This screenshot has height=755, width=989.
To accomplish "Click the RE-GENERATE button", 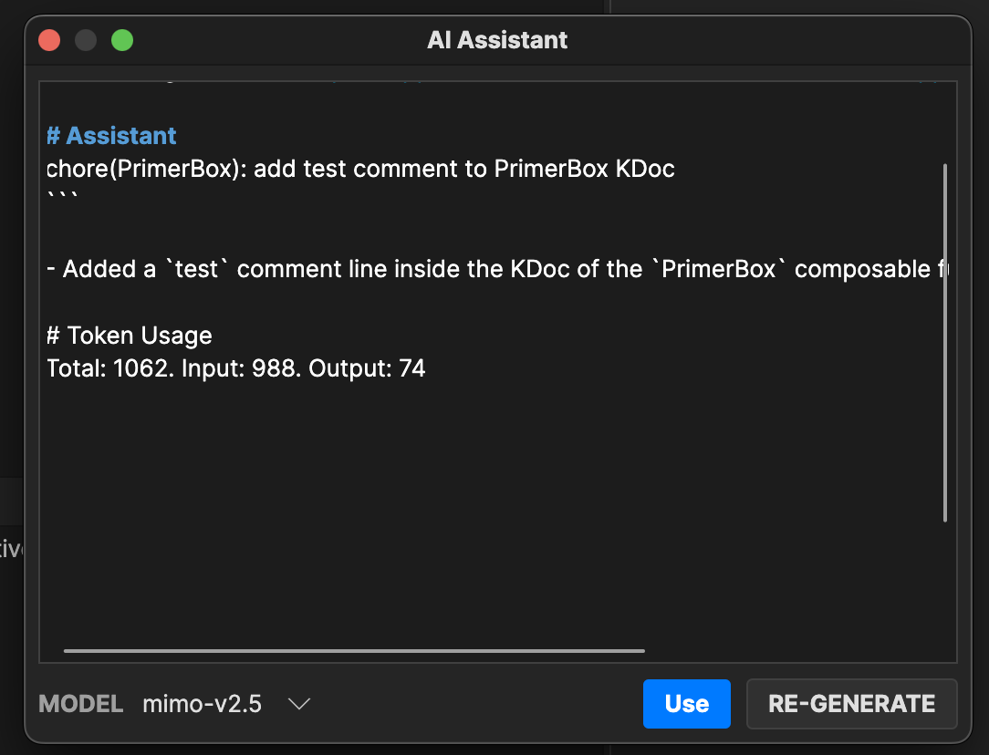I will point(851,704).
